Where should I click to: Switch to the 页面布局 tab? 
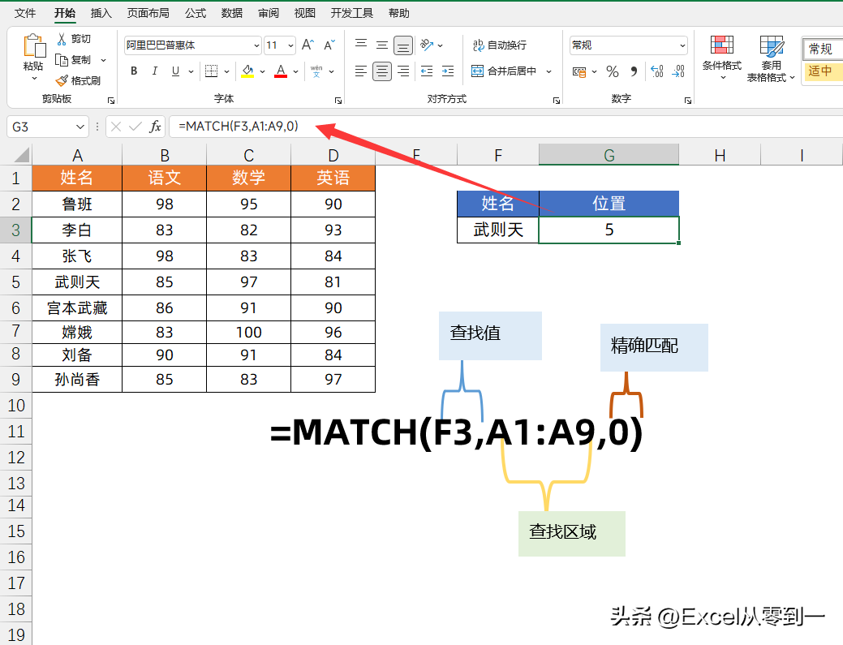(148, 13)
